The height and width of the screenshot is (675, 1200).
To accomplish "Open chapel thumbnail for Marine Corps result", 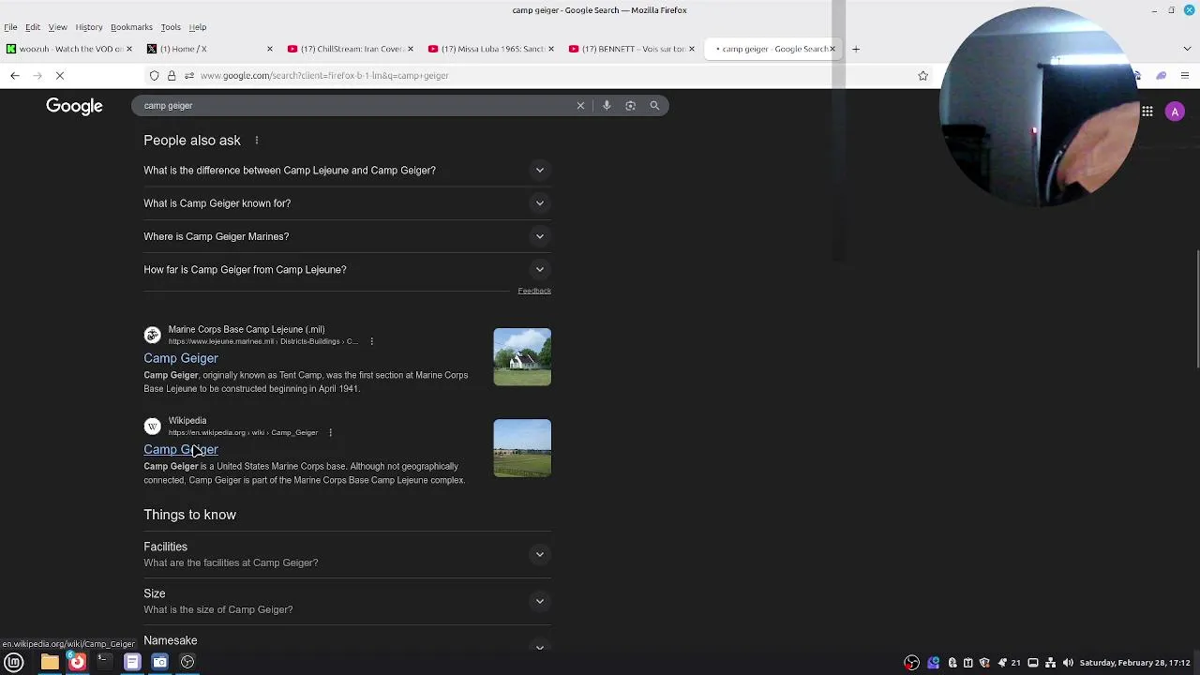I will point(522,356).
